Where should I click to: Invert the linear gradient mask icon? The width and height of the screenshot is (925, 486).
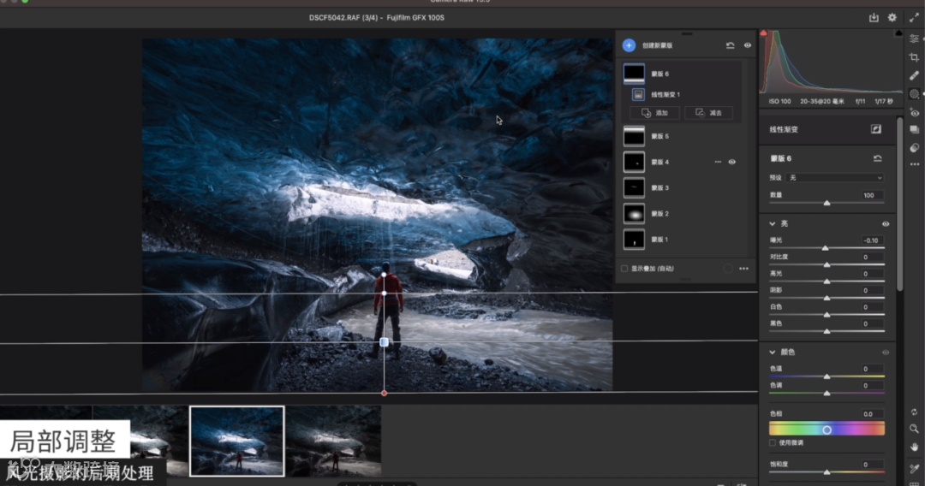(876, 129)
